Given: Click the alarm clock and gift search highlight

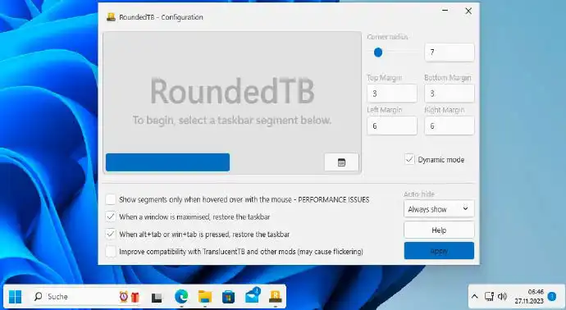Looking at the screenshot, I should (130, 297).
